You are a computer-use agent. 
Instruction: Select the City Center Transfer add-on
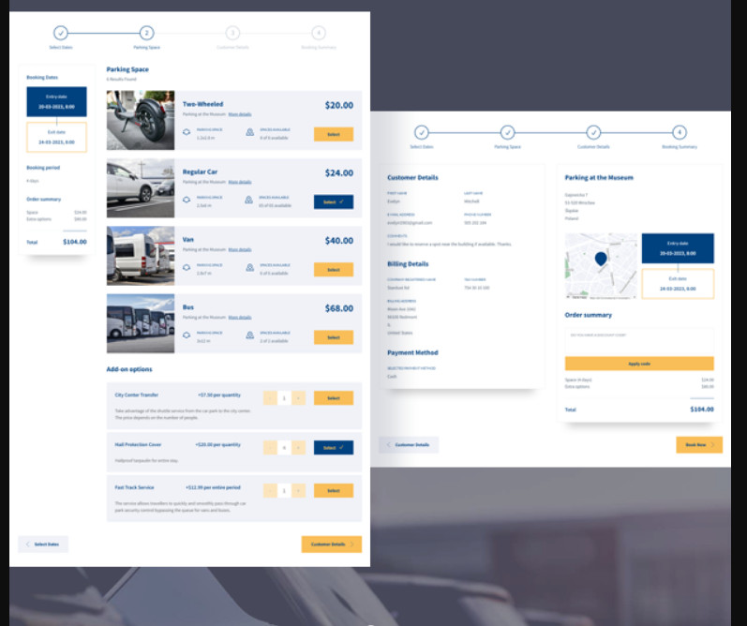(x=334, y=397)
